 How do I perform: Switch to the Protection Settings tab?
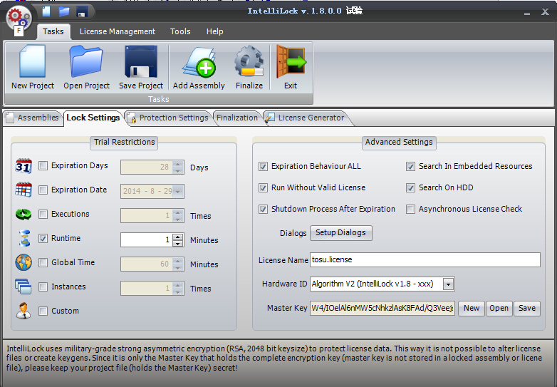(x=168, y=118)
